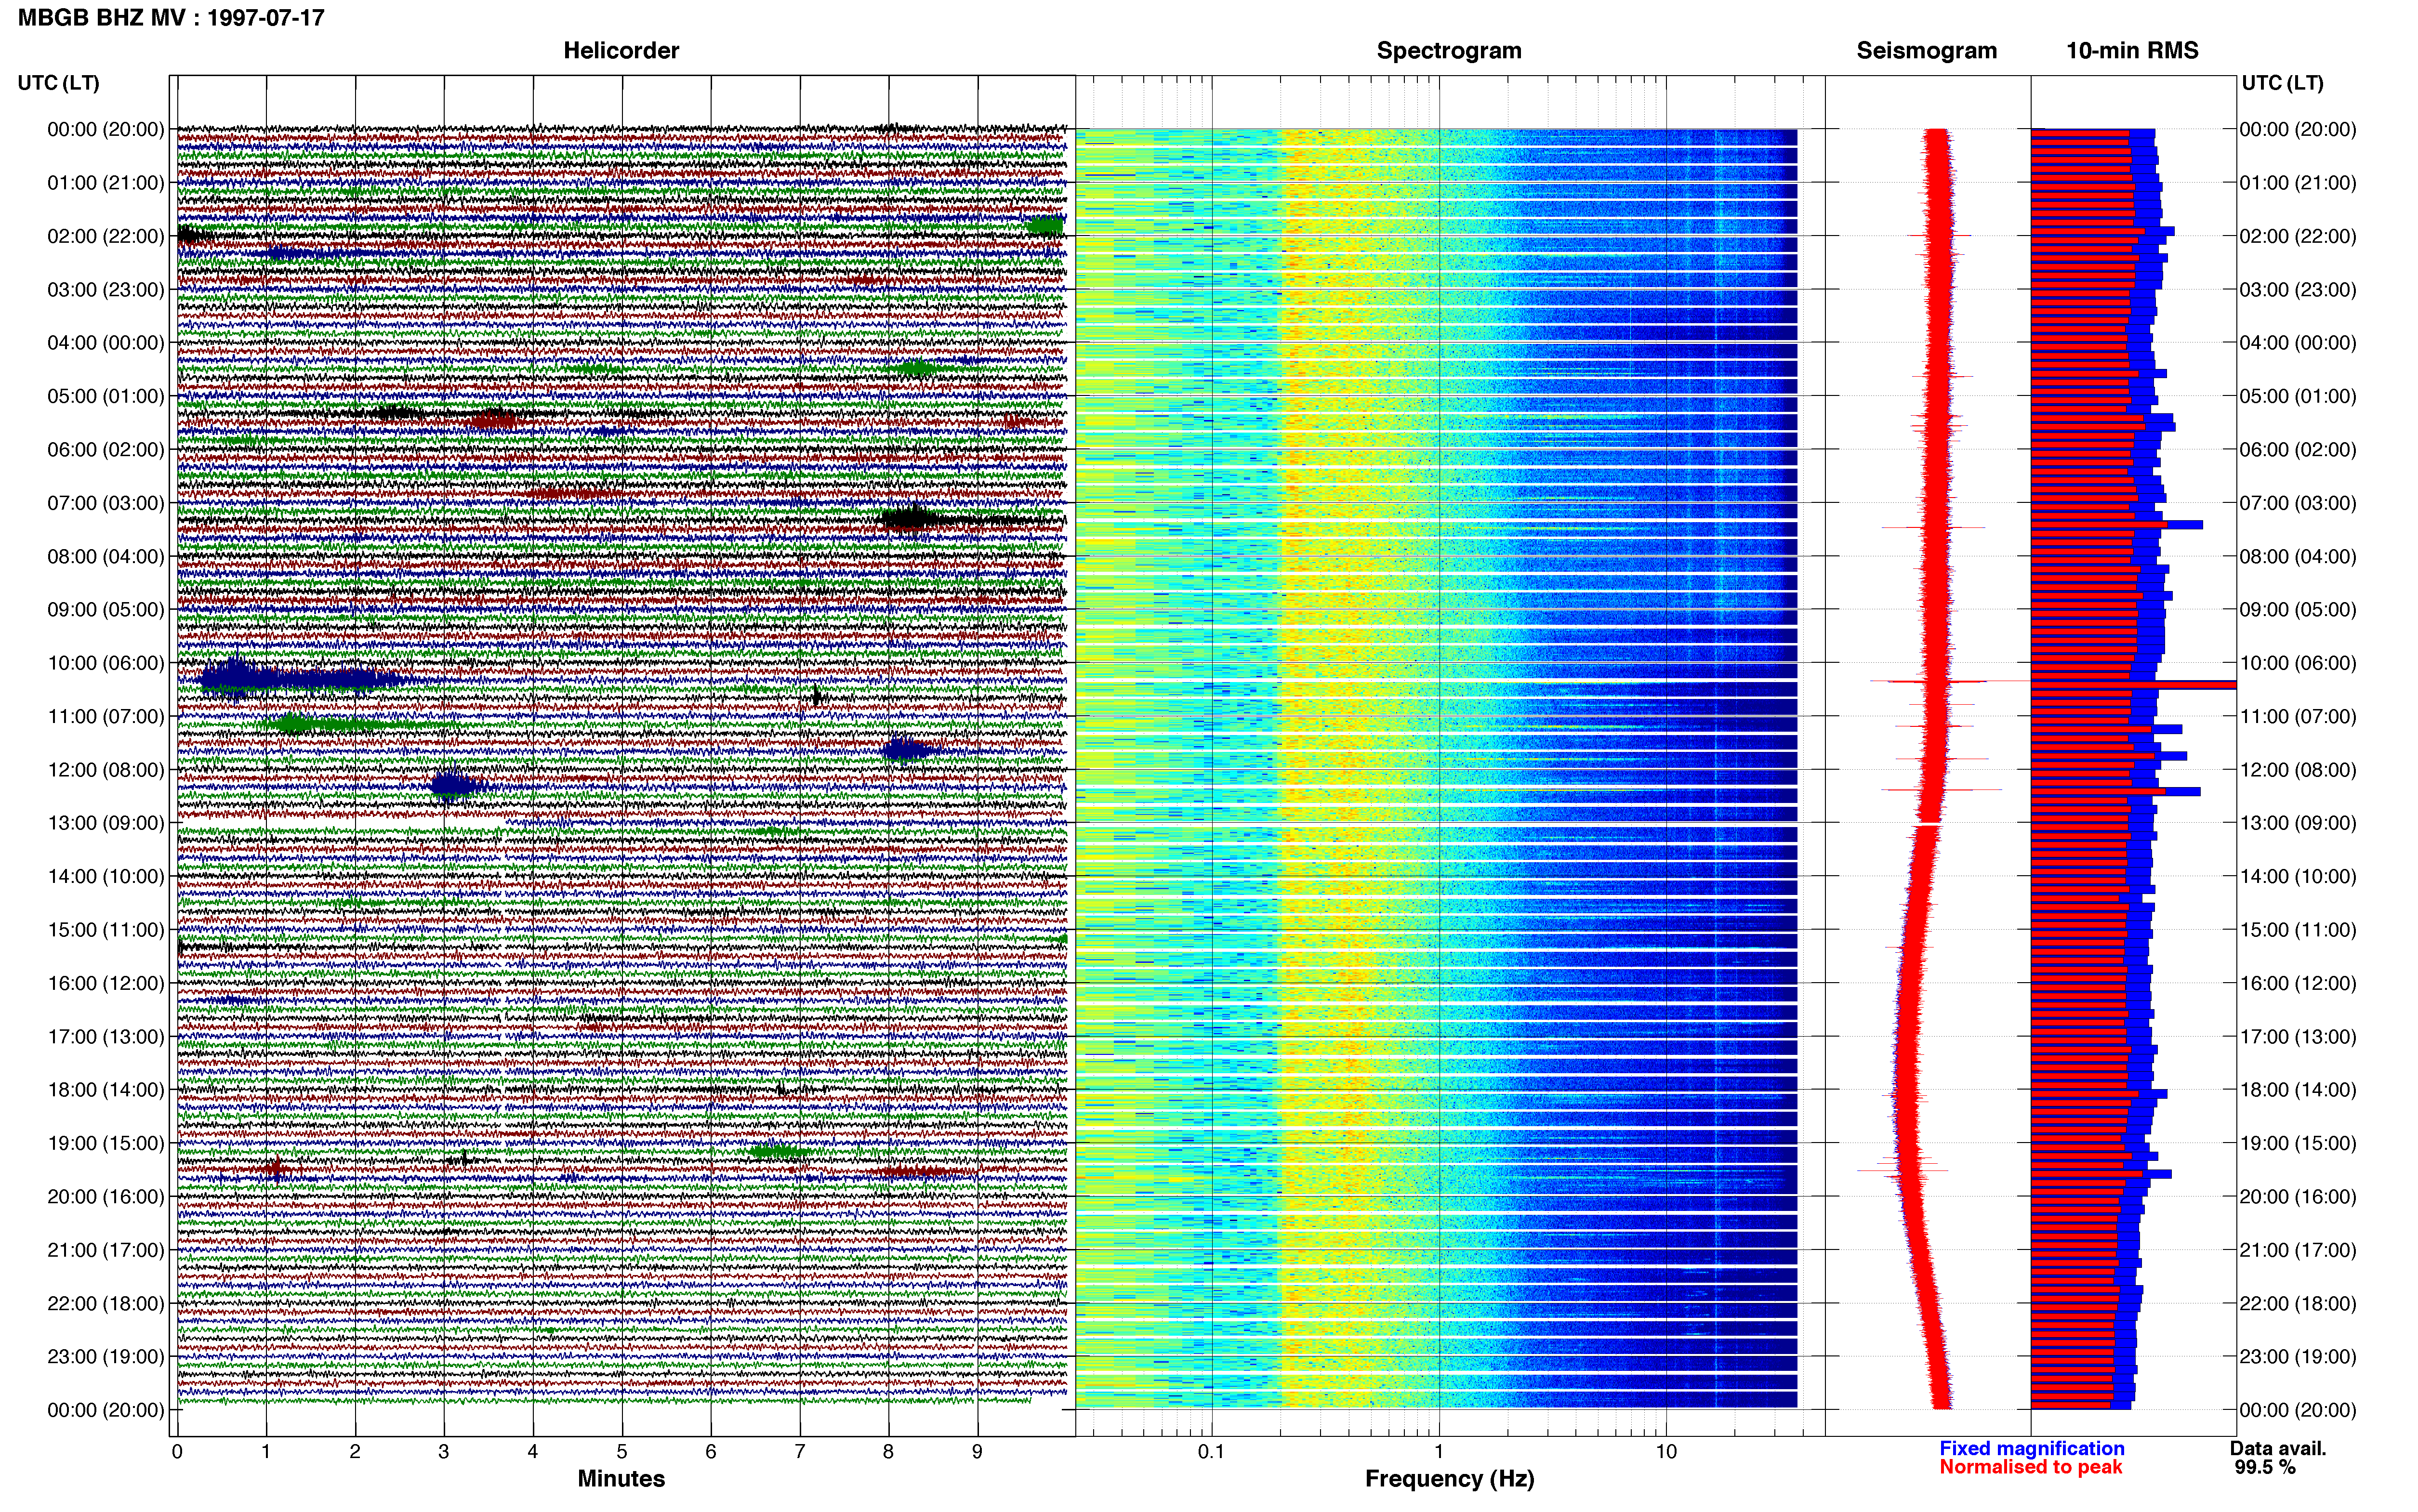Viewport: 2418px width, 1512px height.
Task: Click right time label '04:00 (00:00)'
Action: point(2298,343)
